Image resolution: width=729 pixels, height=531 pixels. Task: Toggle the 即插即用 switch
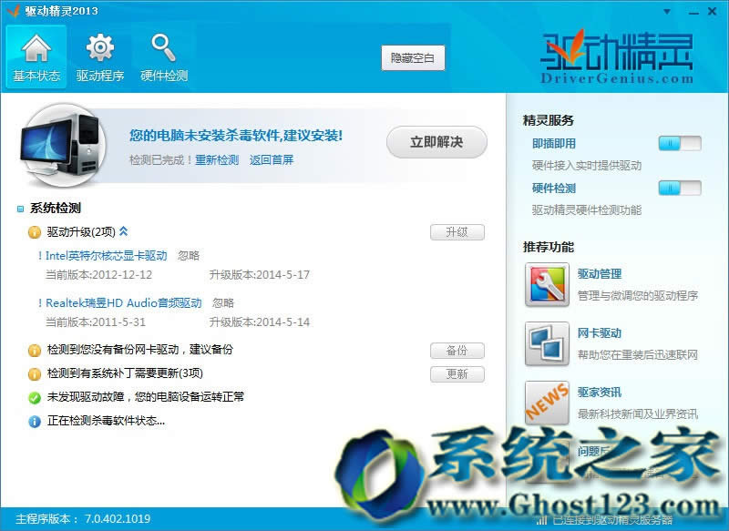pyautogui.click(x=678, y=143)
